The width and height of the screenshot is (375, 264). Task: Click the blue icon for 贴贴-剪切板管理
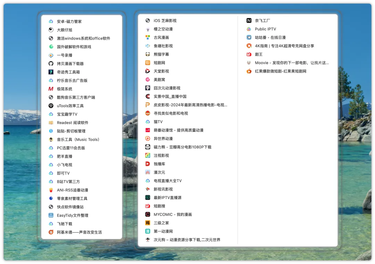[51, 131]
